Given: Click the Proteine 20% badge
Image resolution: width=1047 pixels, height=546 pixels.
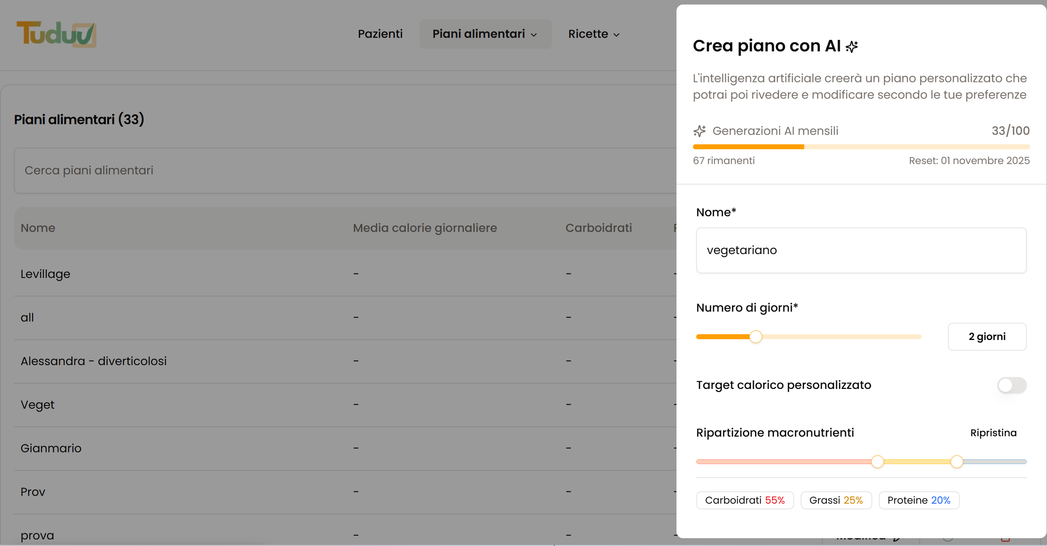Looking at the screenshot, I should (918, 500).
